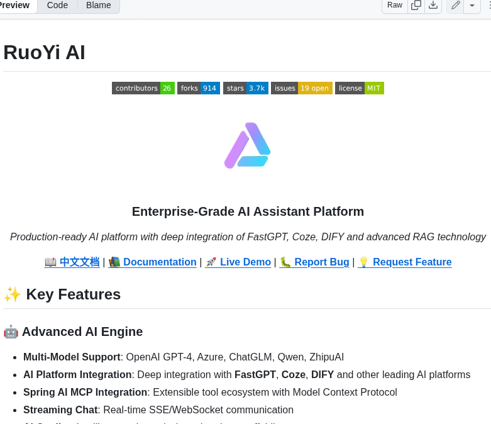491x424 pixels.
Task: Click the Multi-Model Support bullet text
Action: [x=184, y=357]
